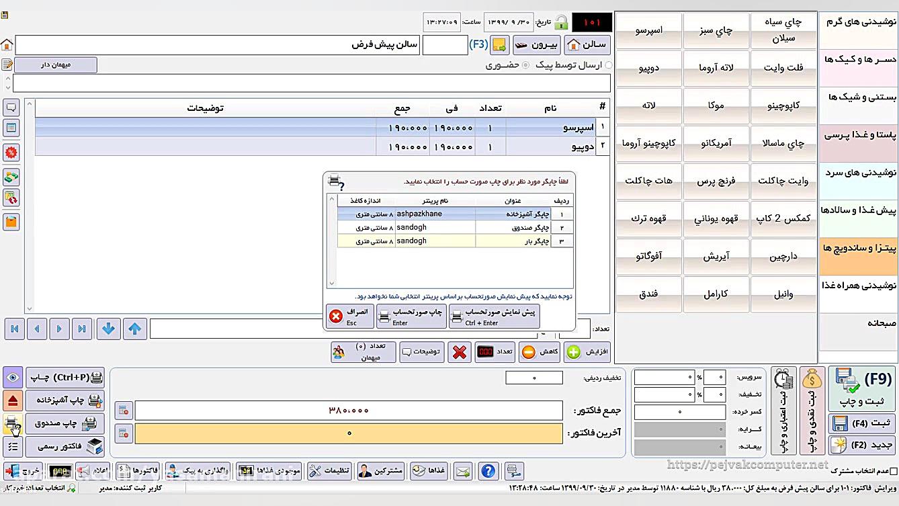Click the envelope message icon in bottom toolbar
Viewport: 899px width, 506px height.
click(x=463, y=471)
